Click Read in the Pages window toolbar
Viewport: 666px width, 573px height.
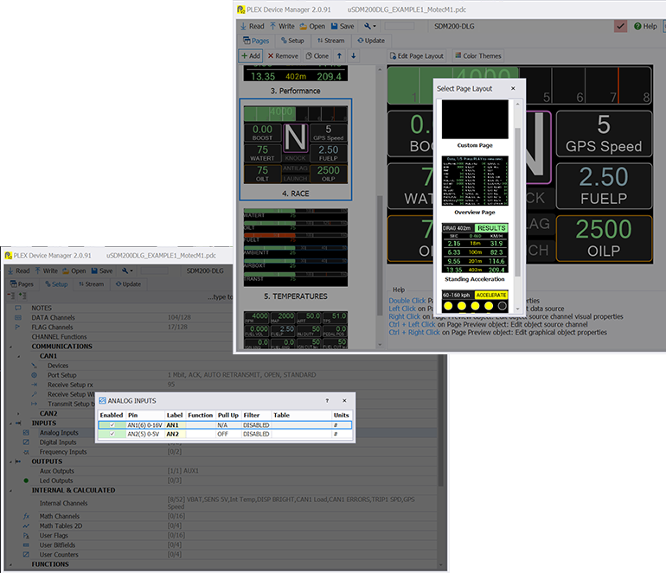click(253, 26)
